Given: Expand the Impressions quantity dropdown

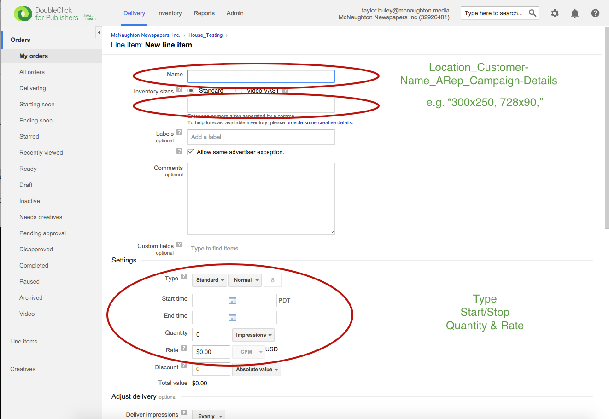Looking at the screenshot, I should click(253, 335).
